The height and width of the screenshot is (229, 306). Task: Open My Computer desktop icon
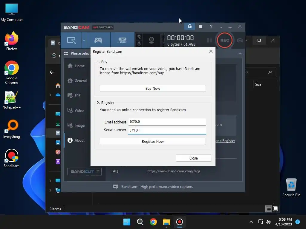pyautogui.click(x=12, y=13)
